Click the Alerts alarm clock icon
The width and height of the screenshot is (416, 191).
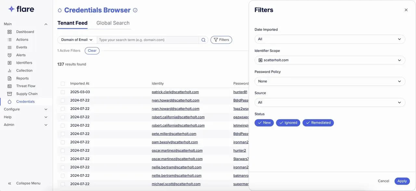[x=9, y=55]
